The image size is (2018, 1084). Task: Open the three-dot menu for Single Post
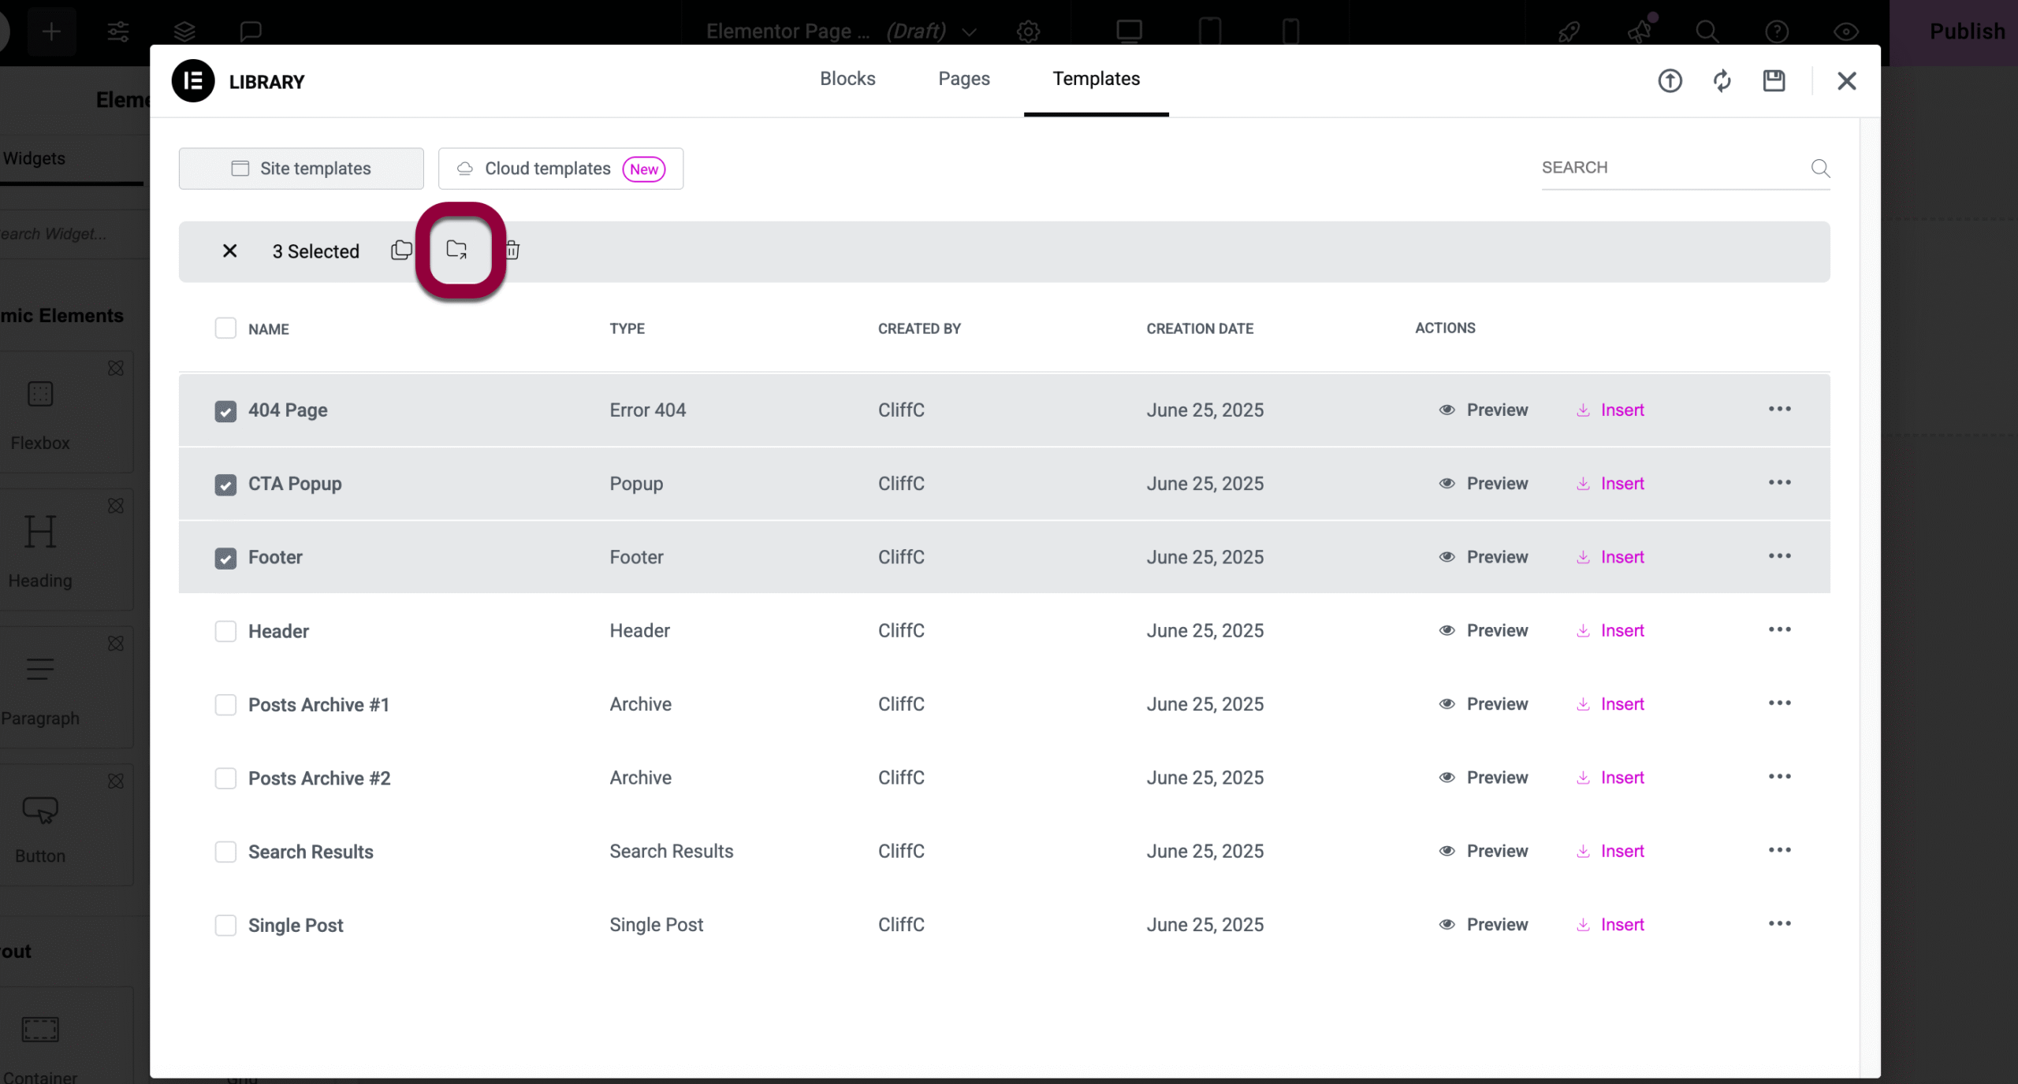[1779, 924]
